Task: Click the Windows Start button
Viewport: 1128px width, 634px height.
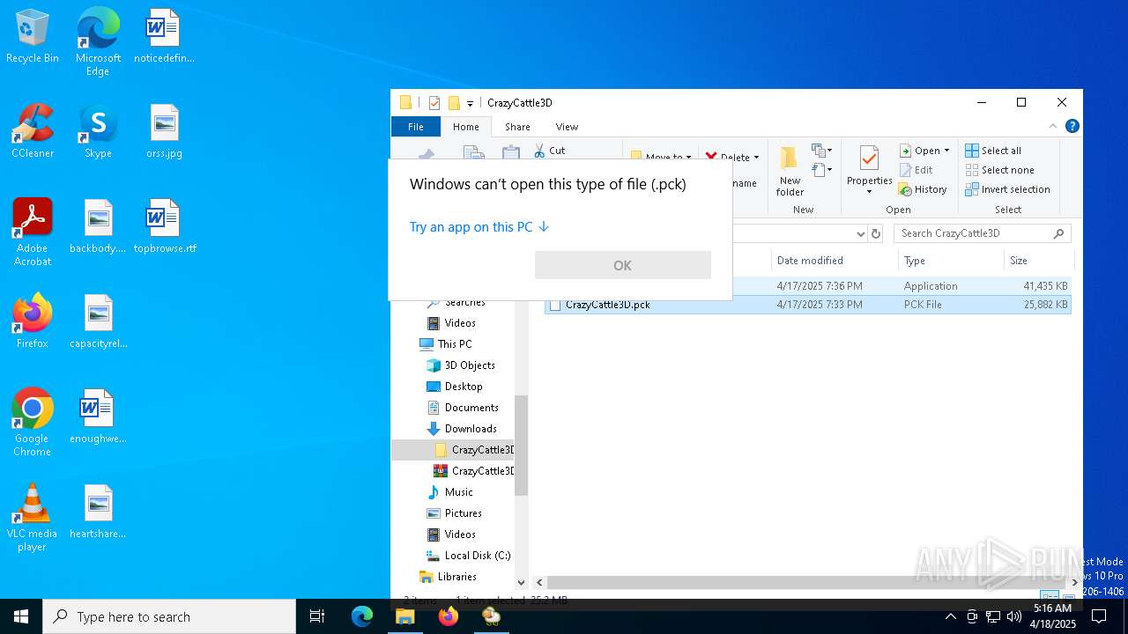Action: pyautogui.click(x=21, y=616)
